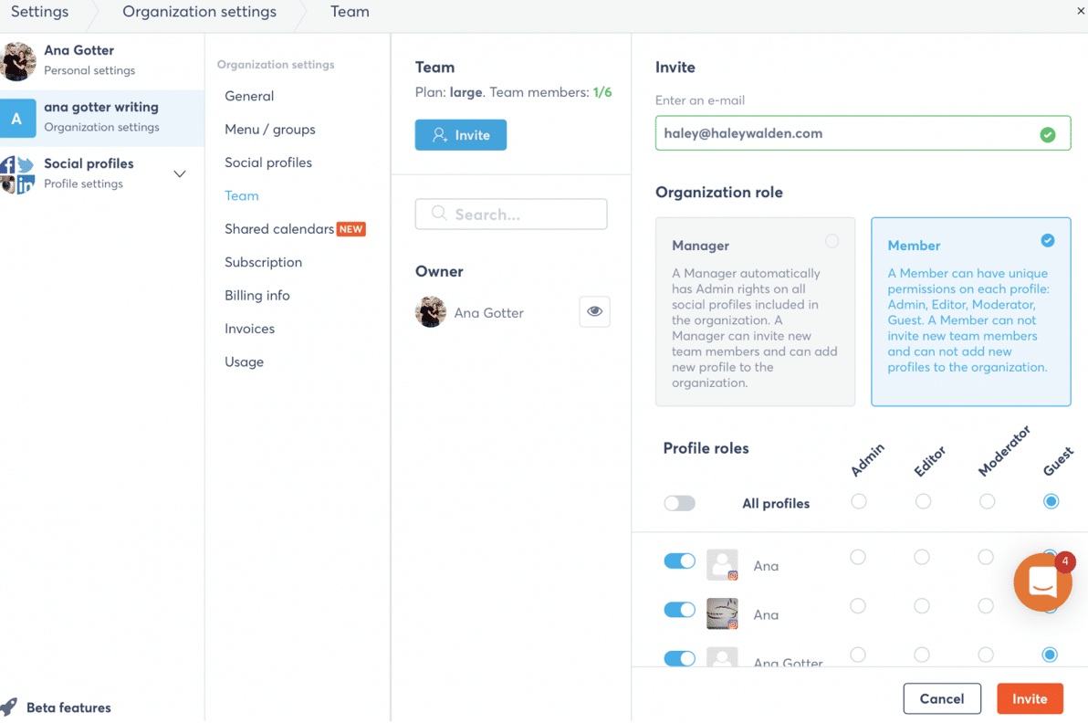
Task: Toggle off the first Ana profile switch
Action: click(679, 561)
